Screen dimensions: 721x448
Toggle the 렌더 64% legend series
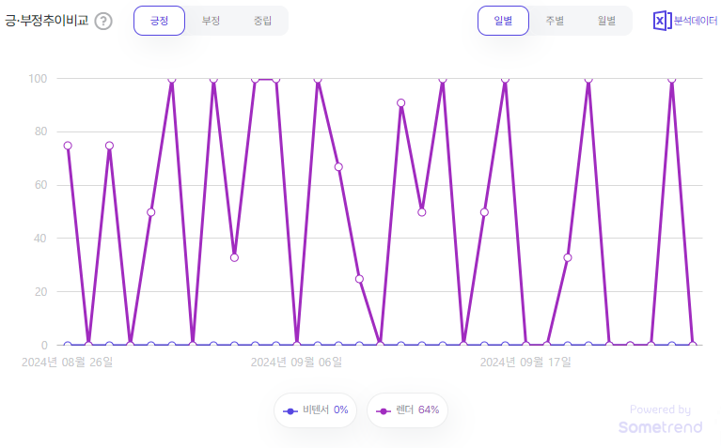pos(407,410)
